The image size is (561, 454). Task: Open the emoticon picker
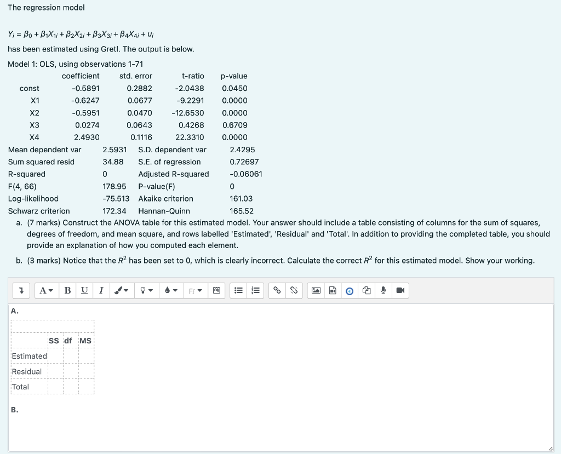[x=216, y=291]
